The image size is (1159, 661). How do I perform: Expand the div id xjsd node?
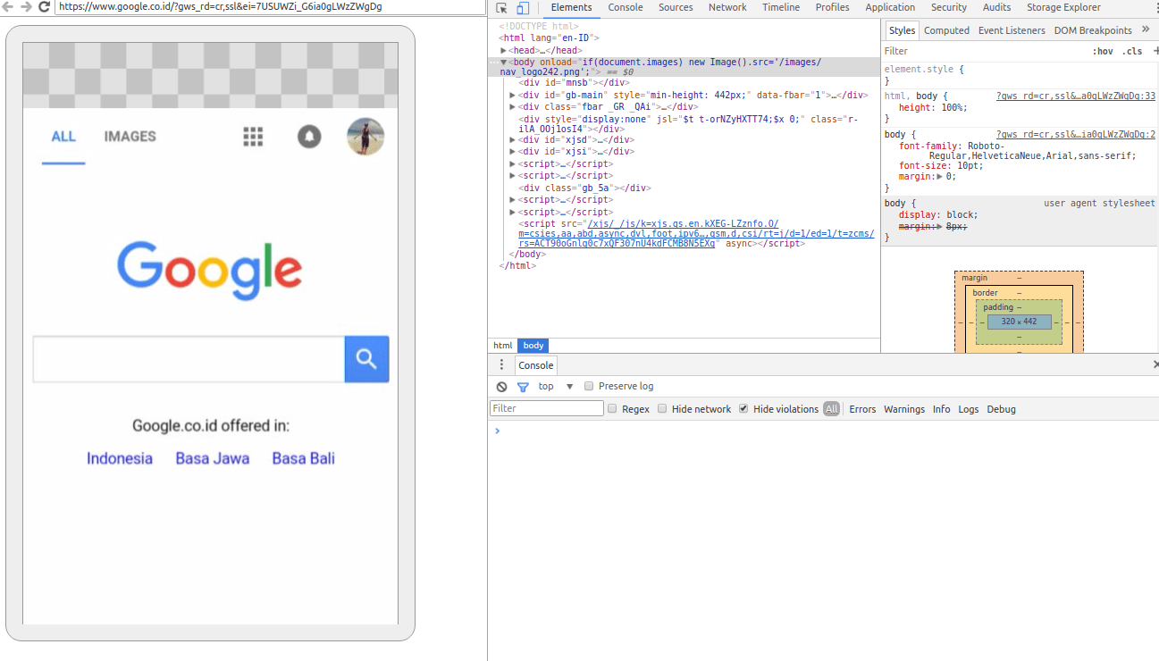(513, 140)
